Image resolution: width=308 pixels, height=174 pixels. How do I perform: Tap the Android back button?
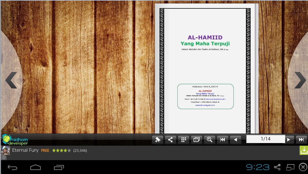12,167
